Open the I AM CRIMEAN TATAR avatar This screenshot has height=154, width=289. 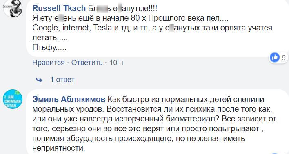13,99
